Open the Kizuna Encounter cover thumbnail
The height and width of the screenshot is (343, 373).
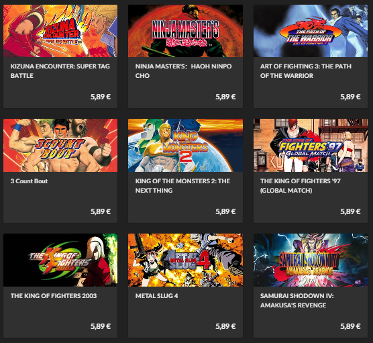[x=60, y=31]
